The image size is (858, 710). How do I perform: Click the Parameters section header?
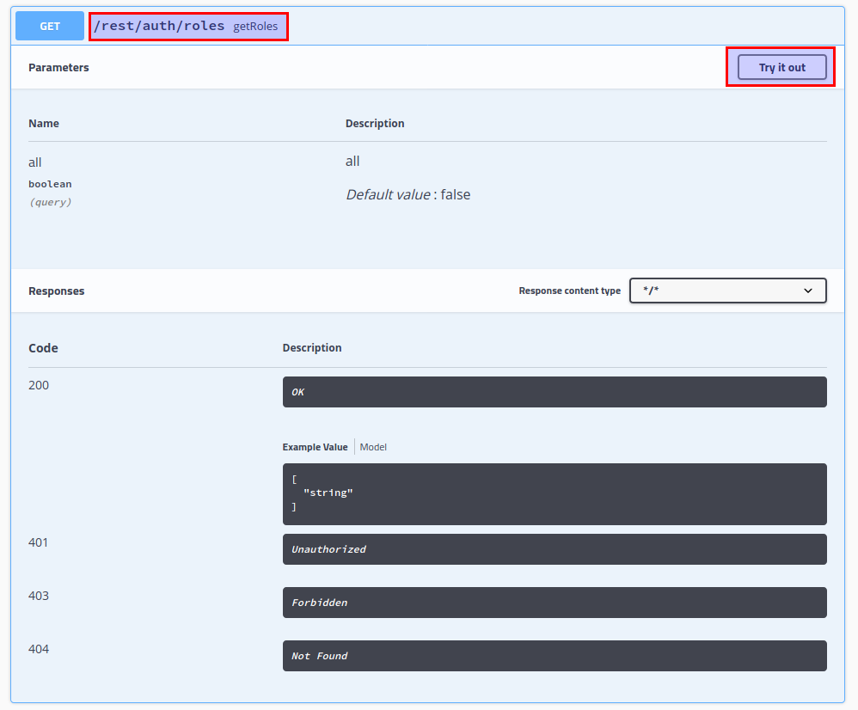[x=58, y=67]
